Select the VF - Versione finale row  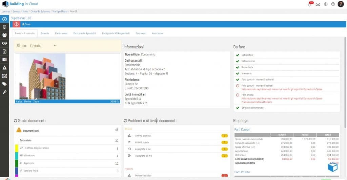68,171
